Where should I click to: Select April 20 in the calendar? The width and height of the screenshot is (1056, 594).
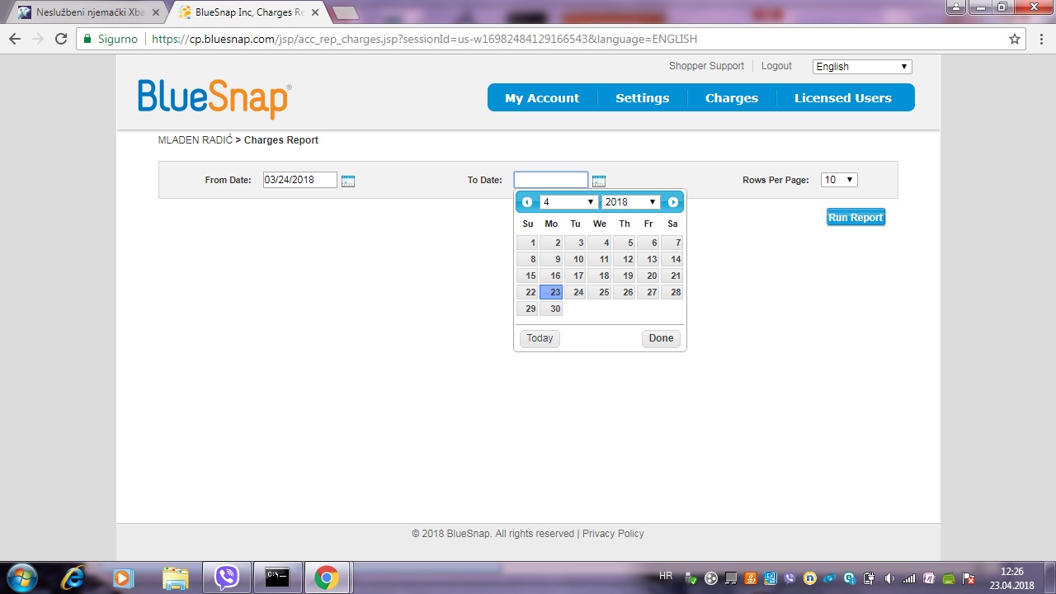pos(648,276)
